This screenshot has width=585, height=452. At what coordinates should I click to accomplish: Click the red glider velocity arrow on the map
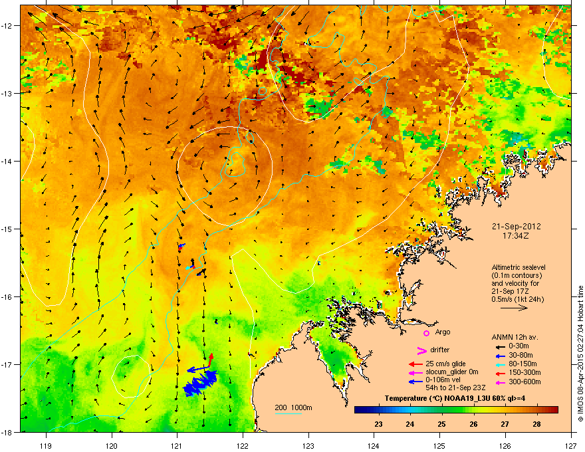click(x=211, y=360)
